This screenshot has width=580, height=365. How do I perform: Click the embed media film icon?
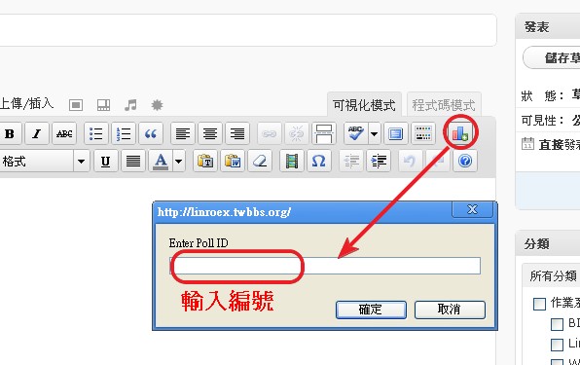pos(292,161)
